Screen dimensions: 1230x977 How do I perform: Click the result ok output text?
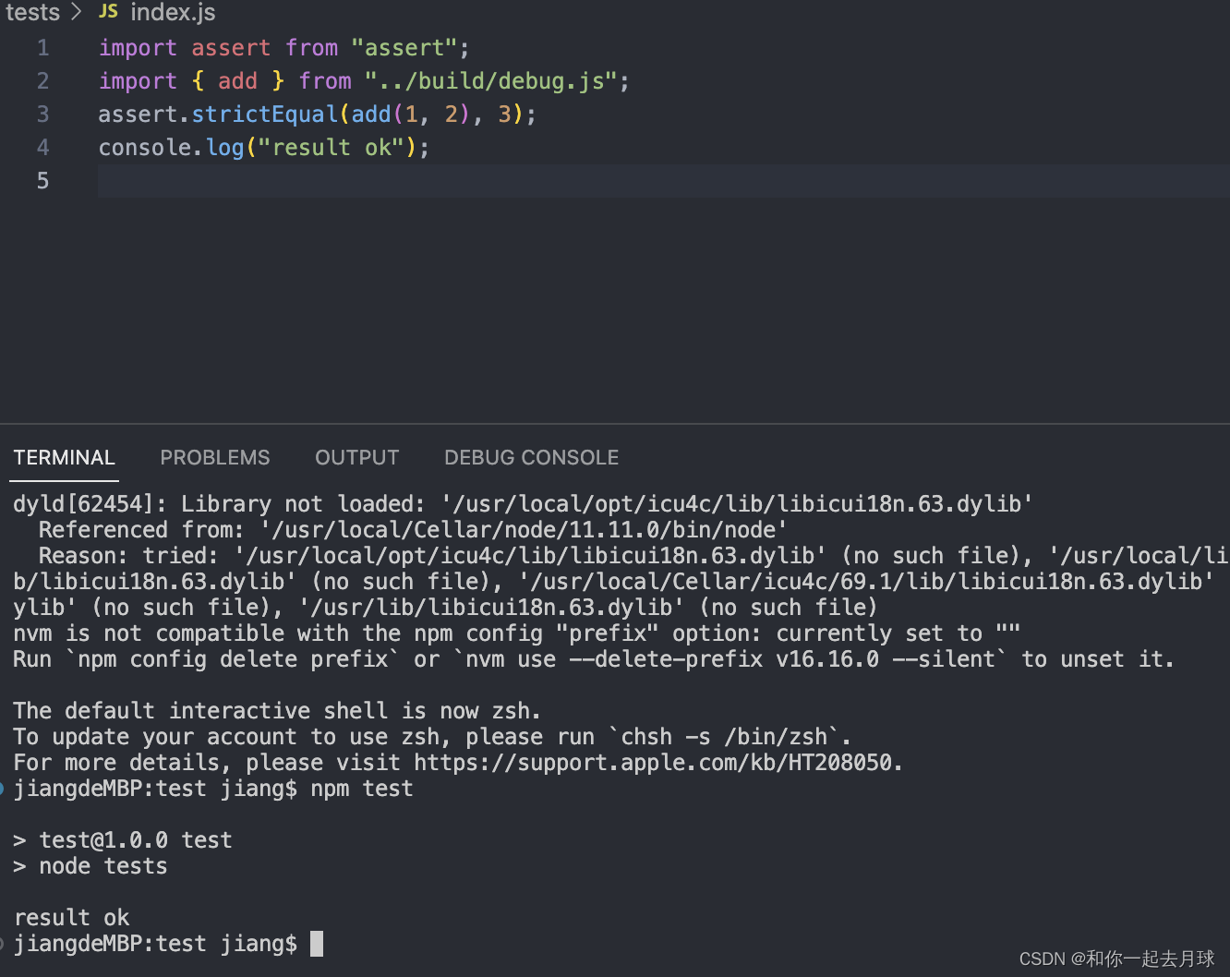point(71,917)
